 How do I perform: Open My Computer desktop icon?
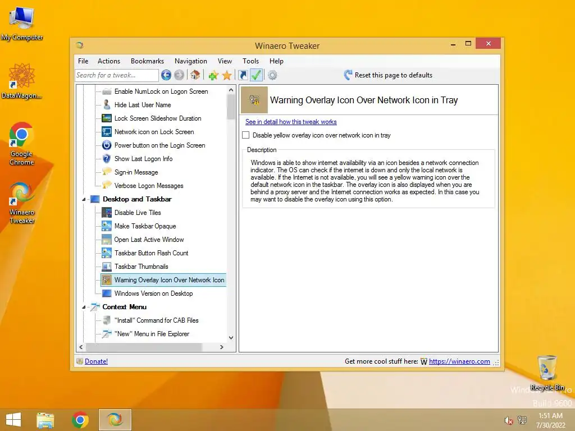click(x=22, y=22)
